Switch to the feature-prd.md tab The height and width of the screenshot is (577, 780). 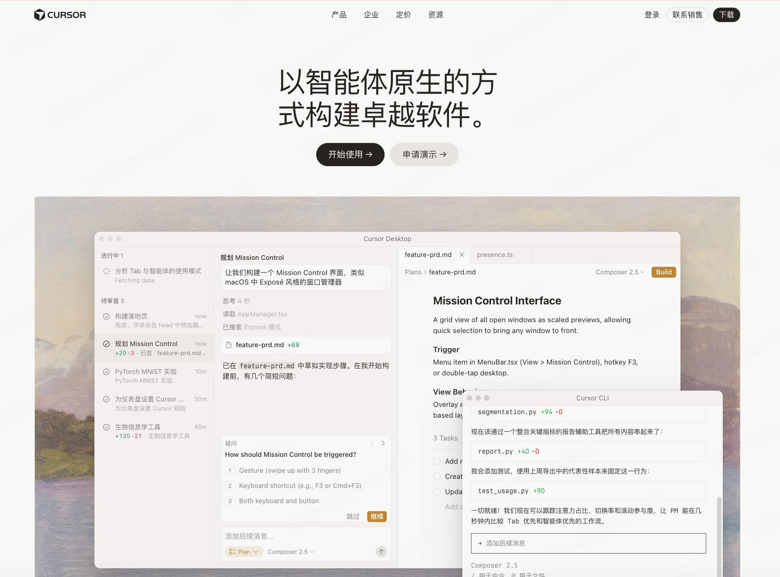(x=428, y=255)
